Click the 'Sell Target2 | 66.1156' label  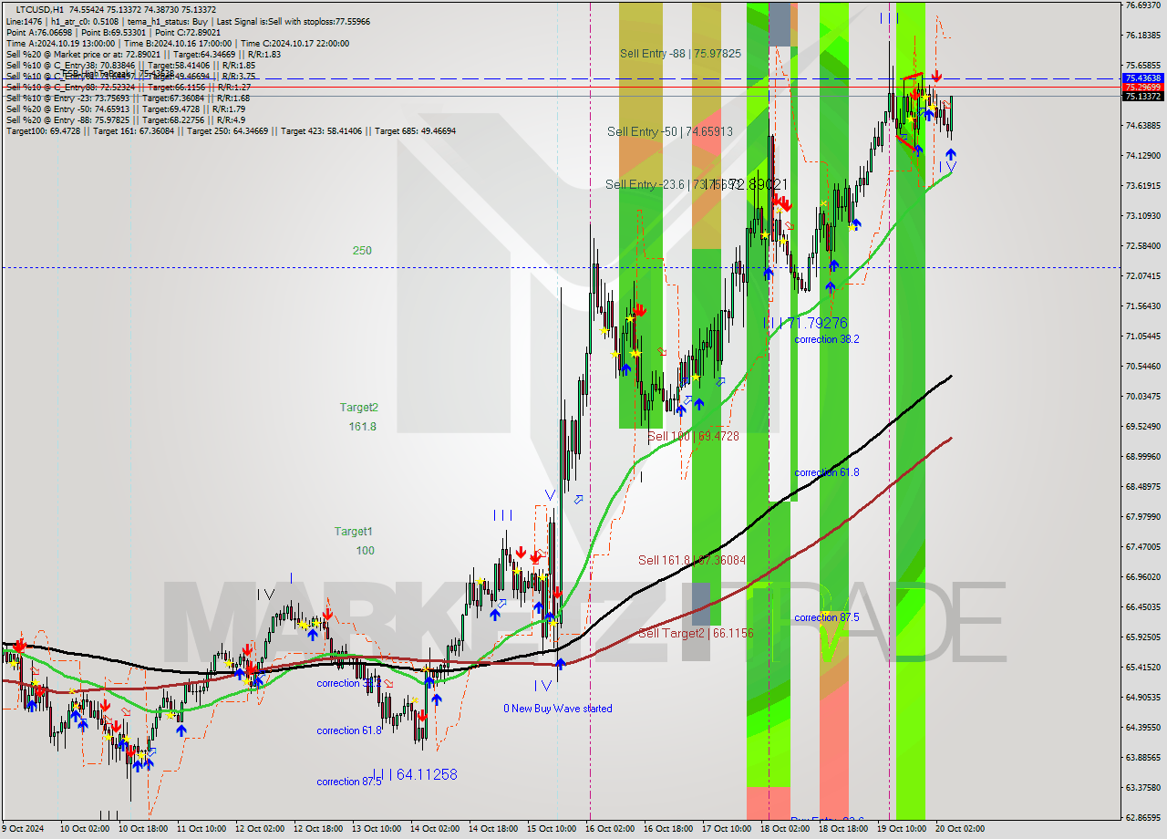coord(696,633)
